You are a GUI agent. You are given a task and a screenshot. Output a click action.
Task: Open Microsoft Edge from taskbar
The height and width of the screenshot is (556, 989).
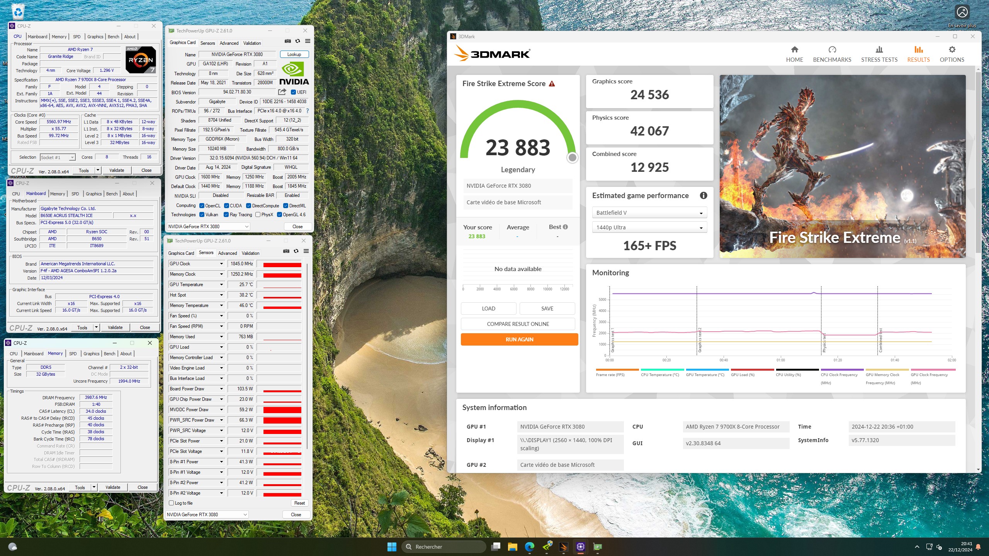point(530,547)
